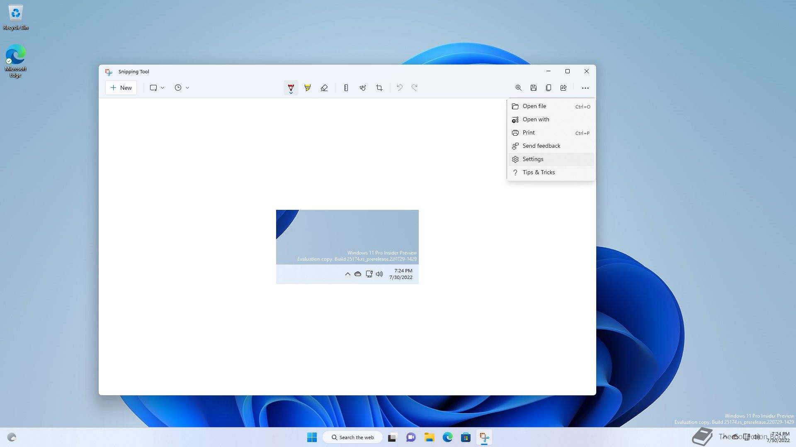Activate the Image crop tool
The height and width of the screenshot is (447, 796).
pyautogui.click(x=379, y=88)
